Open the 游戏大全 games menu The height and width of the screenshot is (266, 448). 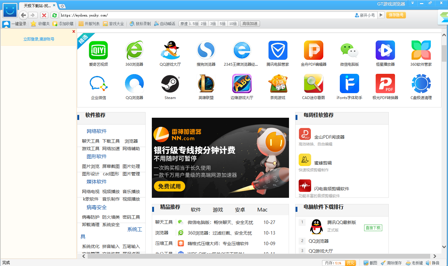click(113, 24)
